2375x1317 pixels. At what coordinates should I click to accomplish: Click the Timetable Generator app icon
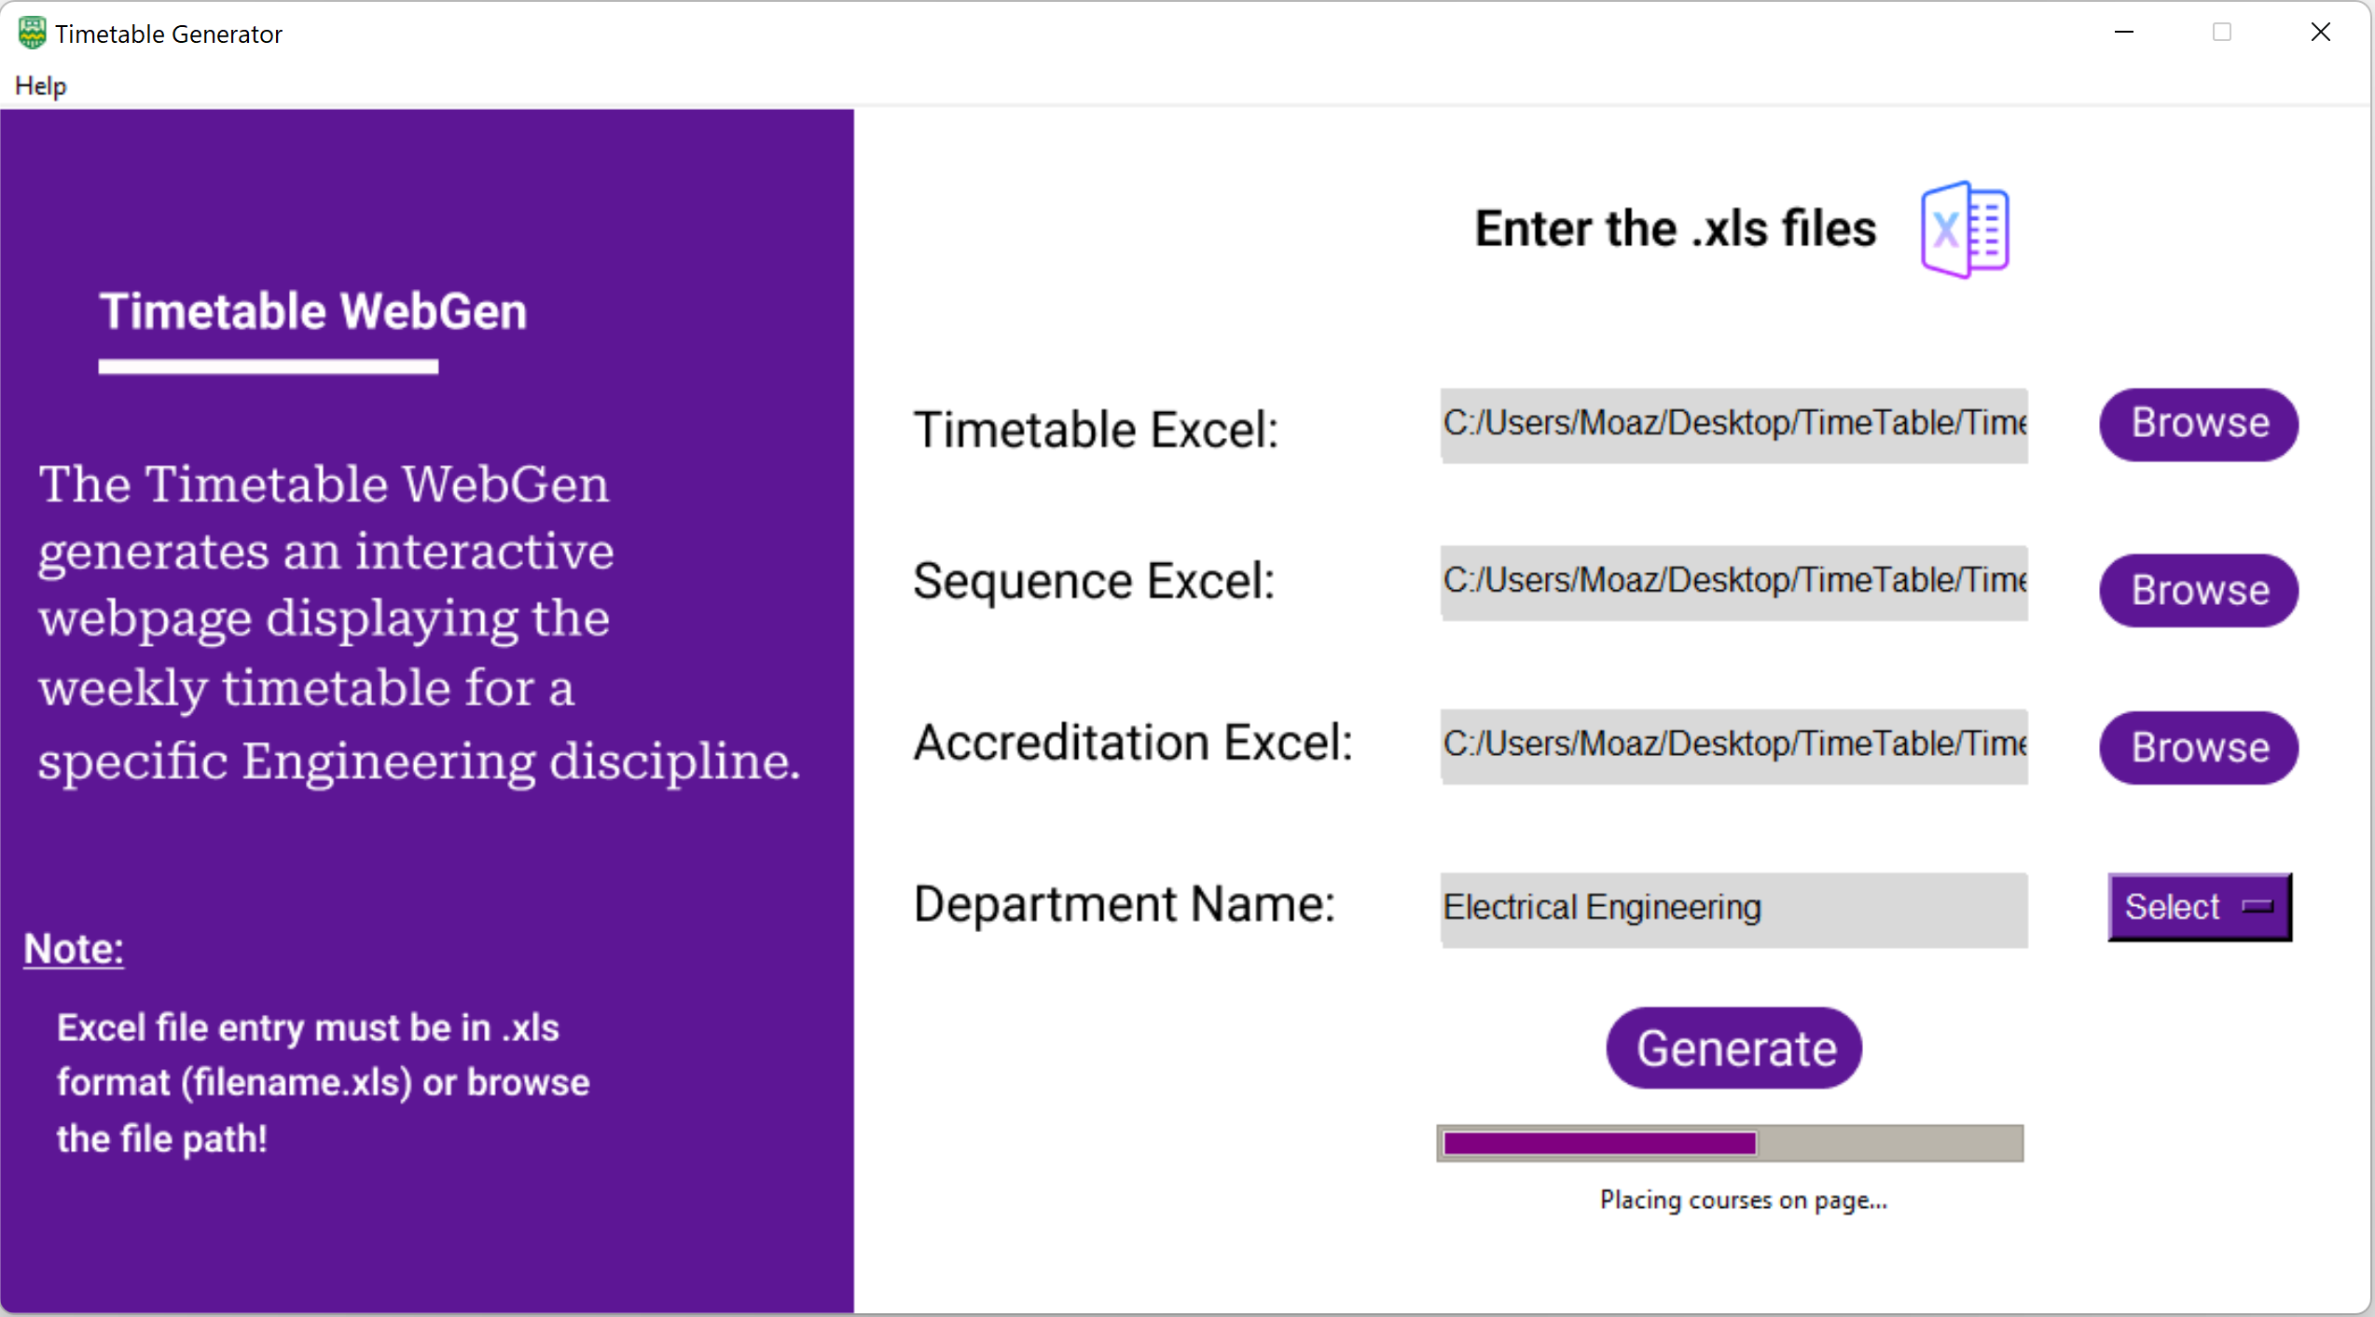[x=31, y=34]
